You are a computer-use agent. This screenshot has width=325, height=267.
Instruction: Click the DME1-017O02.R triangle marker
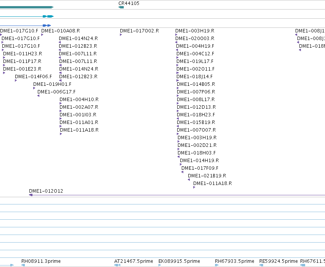[x=121, y=35]
